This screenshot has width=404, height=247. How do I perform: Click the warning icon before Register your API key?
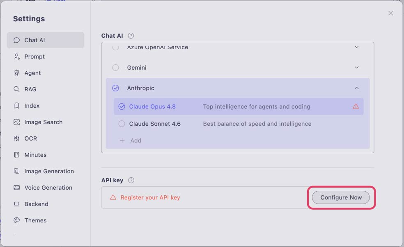(x=113, y=197)
